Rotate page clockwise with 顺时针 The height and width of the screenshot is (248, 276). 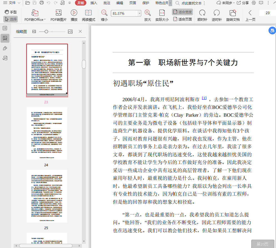[202, 13]
